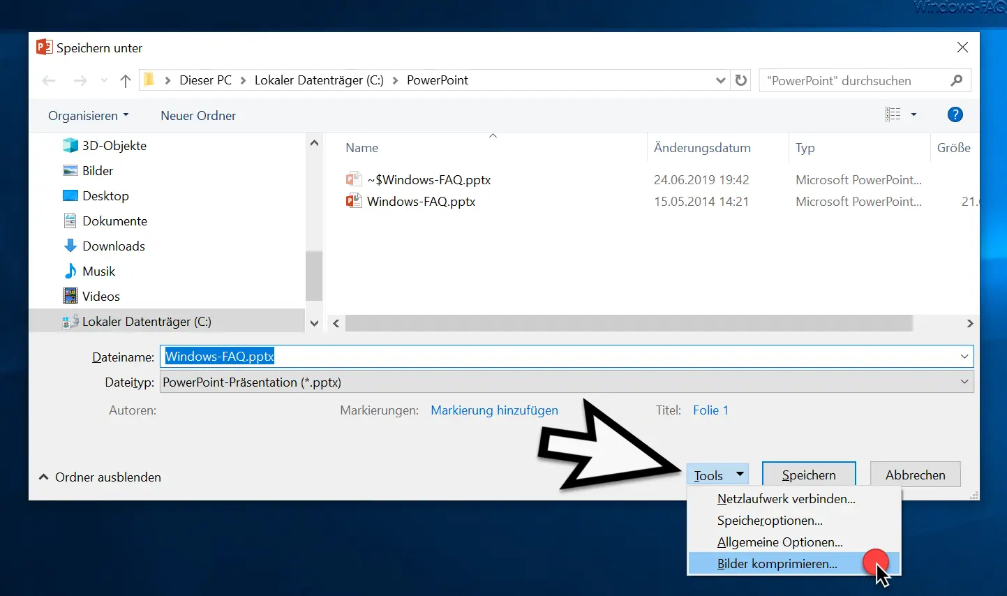The image size is (1007, 596).
Task: Open the Organisieren dropdown
Action: 88,115
